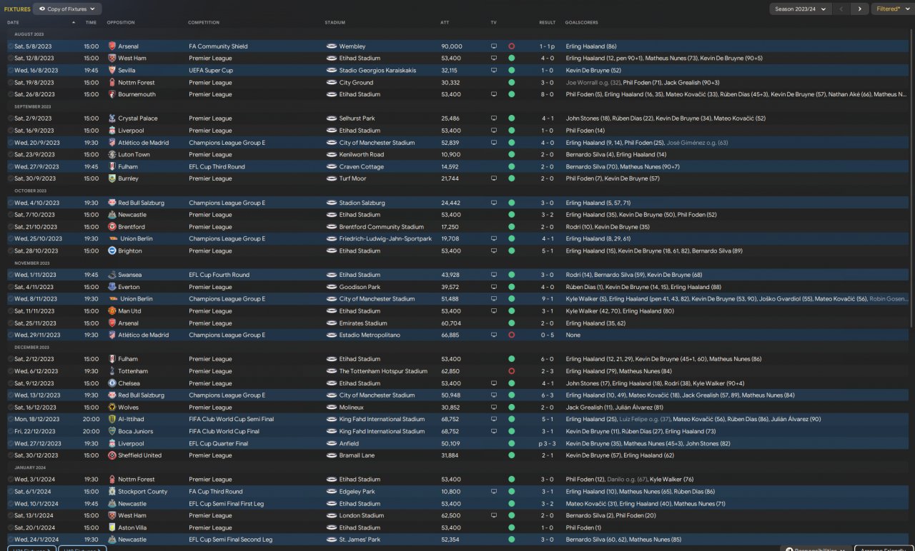Click the stadium icon beside Molineux
This screenshot has height=551, width=915.
(x=332, y=408)
